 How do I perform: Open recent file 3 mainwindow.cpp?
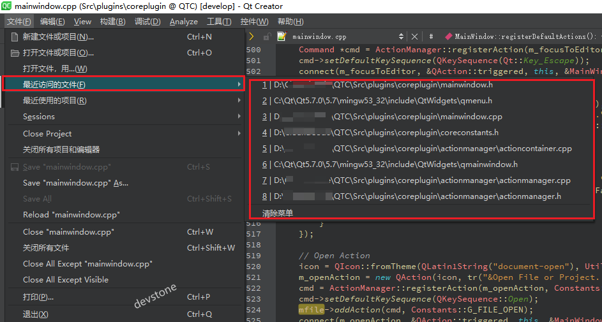pos(421,117)
